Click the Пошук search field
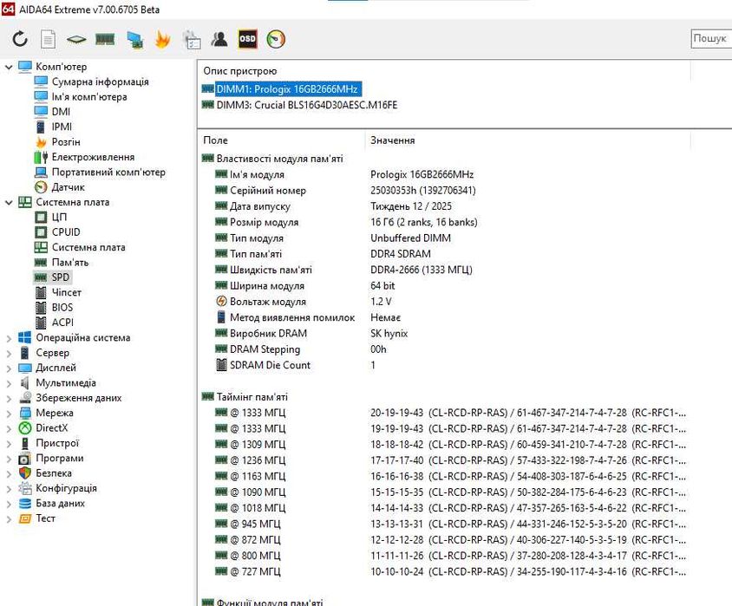Viewport: 732px width, 606px height. [711, 39]
